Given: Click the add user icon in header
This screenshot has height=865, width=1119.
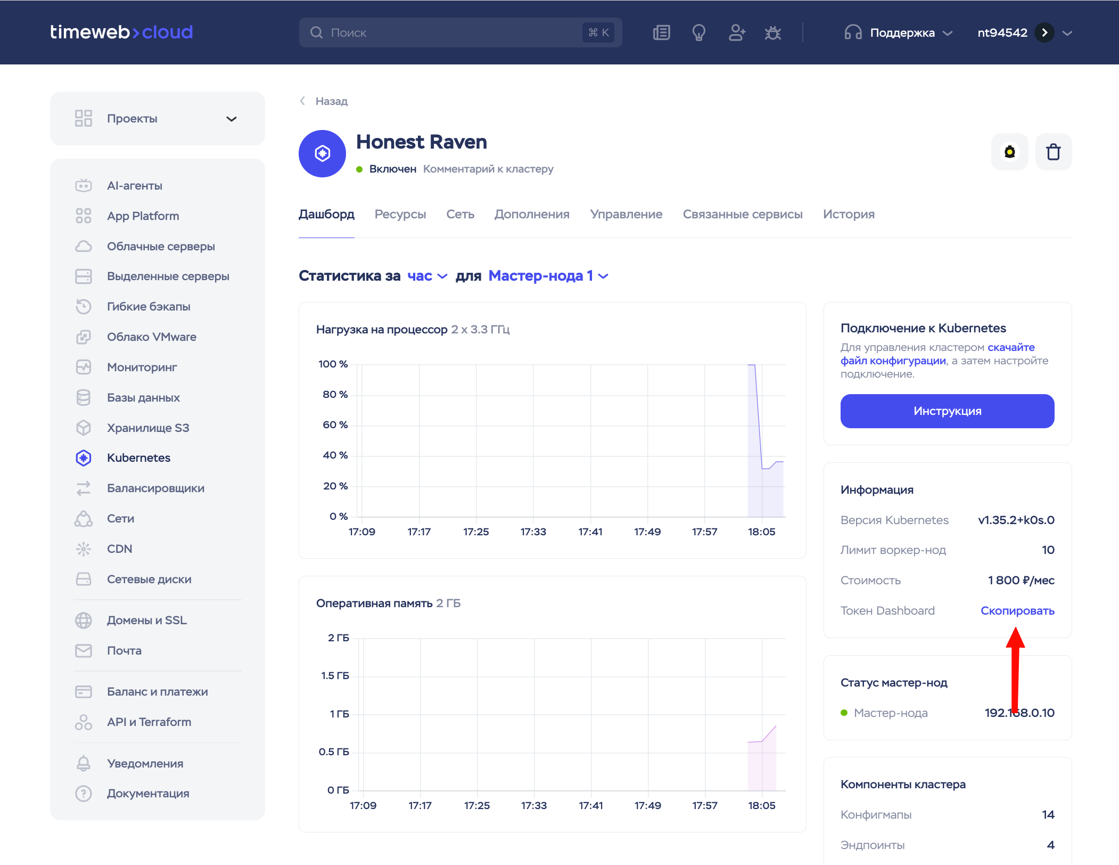Looking at the screenshot, I should coord(736,33).
